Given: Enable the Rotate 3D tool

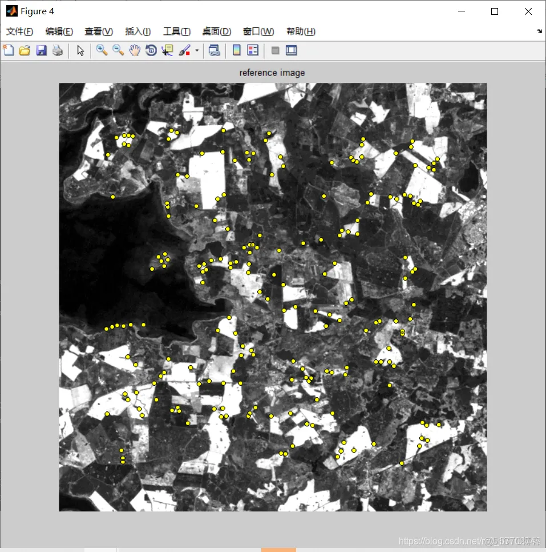Looking at the screenshot, I should [151, 50].
